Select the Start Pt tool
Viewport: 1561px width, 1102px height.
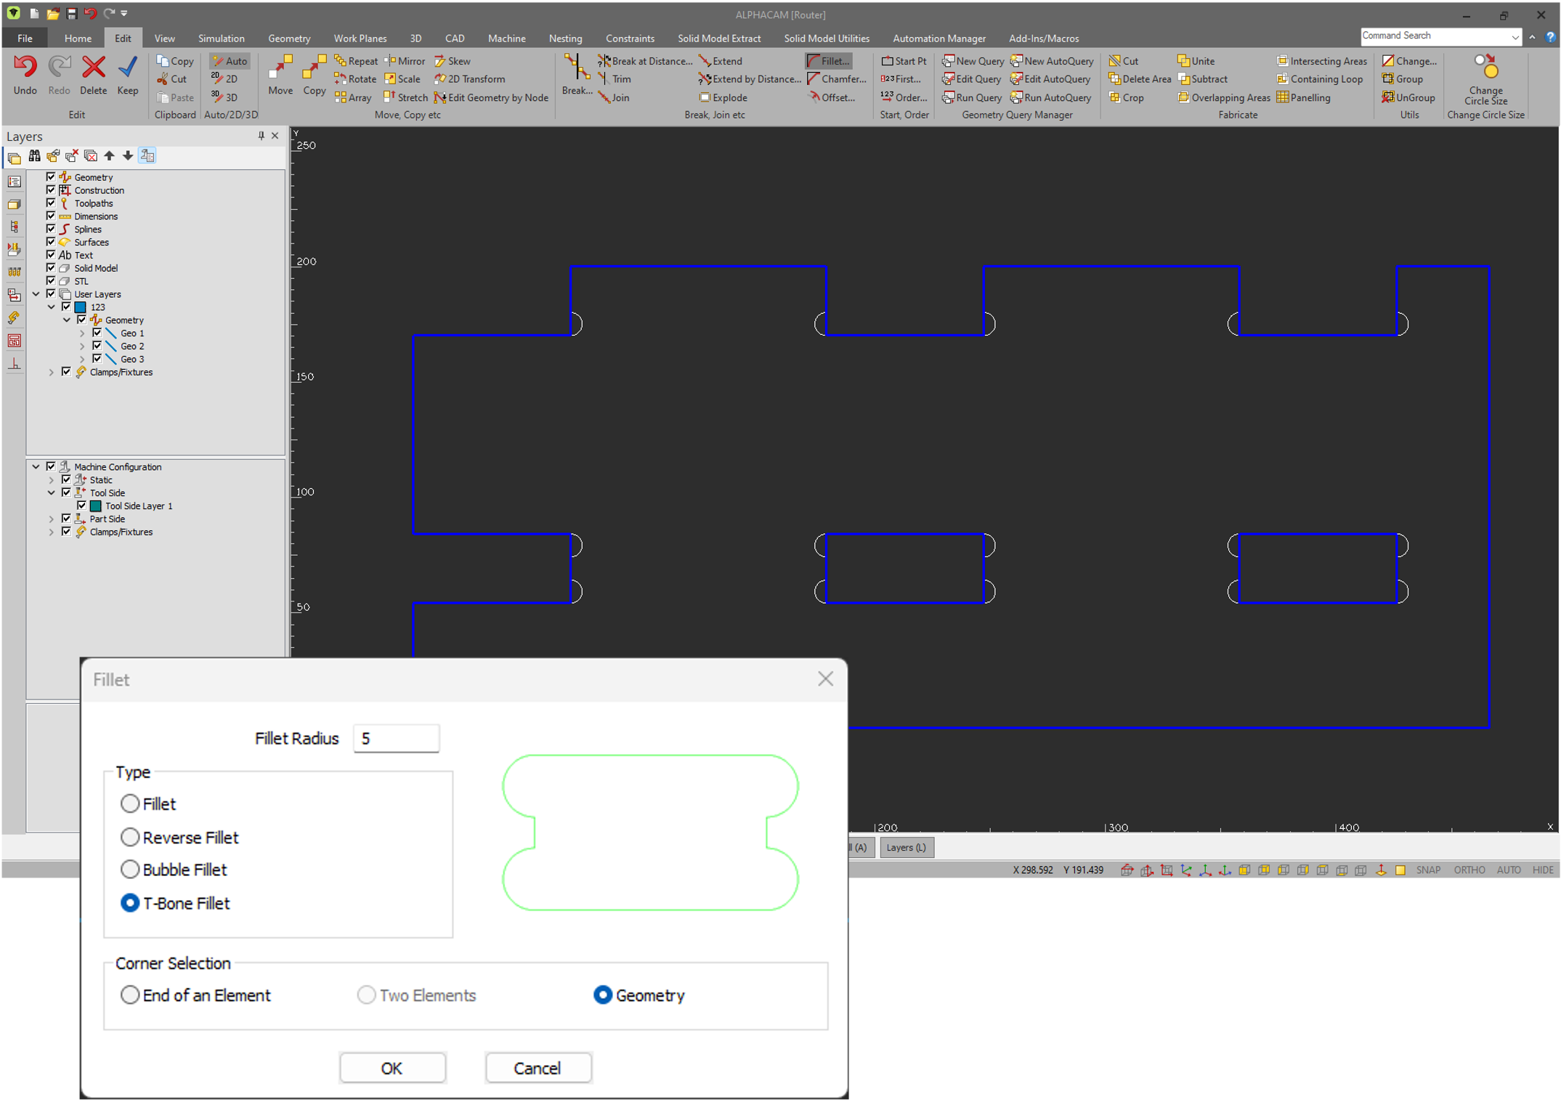click(904, 61)
